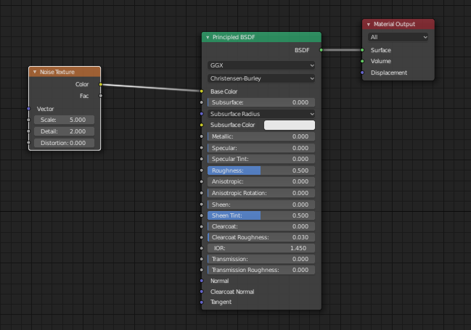Image resolution: width=471 pixels, height=330 pixels.
Task: Click the Roughness slider
Action: [261, 170]
